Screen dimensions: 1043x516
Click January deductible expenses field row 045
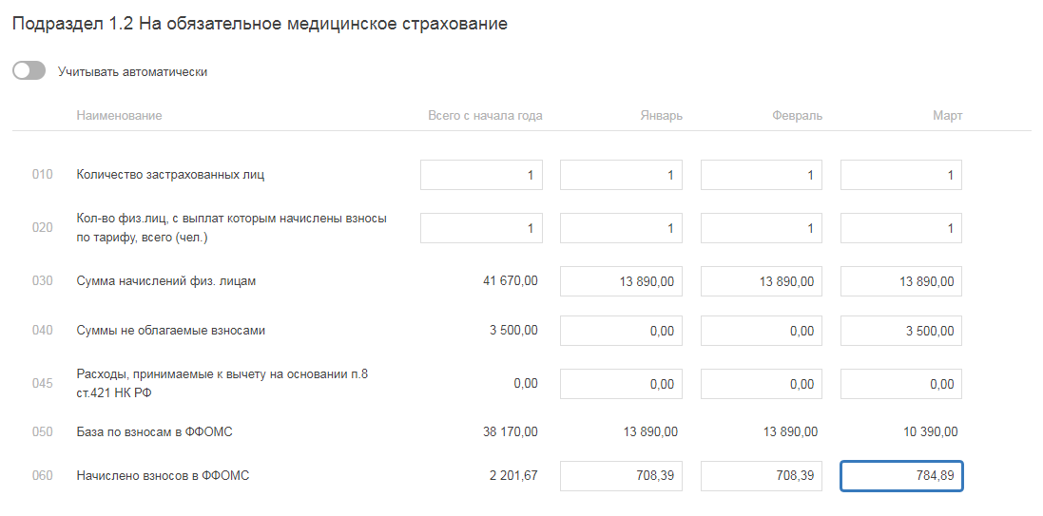(621, 384)
